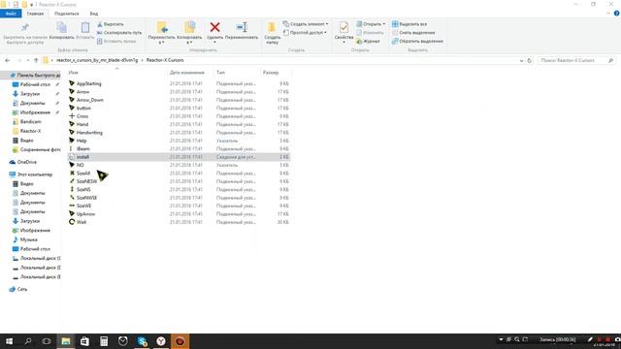Click the Создать папку (New folder) icon
The image size is (621, 349).
pos(272,27)
